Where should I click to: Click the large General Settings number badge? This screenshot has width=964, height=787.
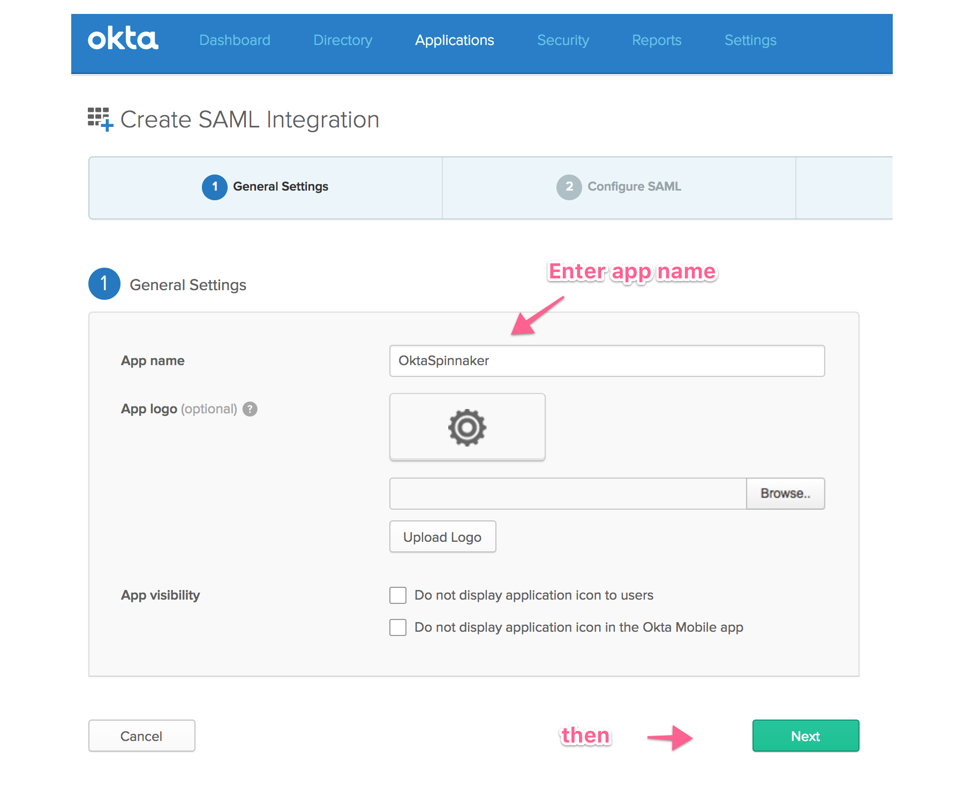pyautogui.click(x=104, y=284)
